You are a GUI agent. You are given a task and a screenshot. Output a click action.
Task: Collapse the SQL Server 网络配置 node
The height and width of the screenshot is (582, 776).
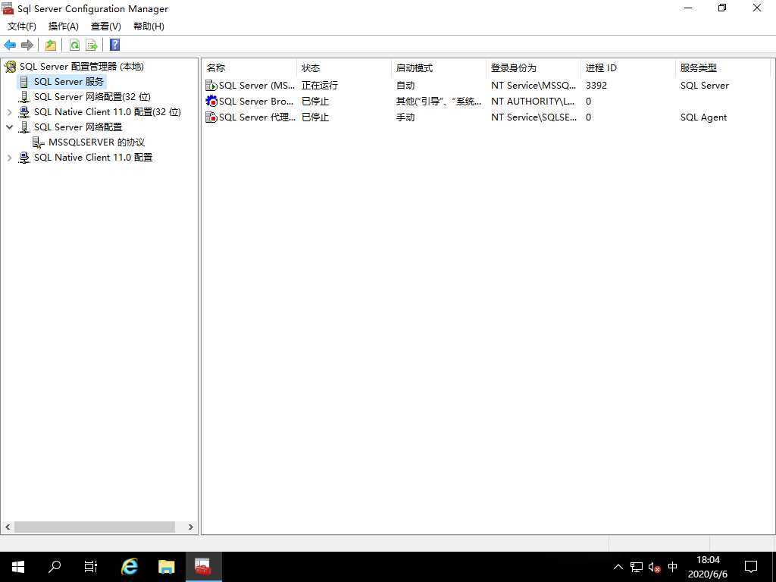[9, 127]
